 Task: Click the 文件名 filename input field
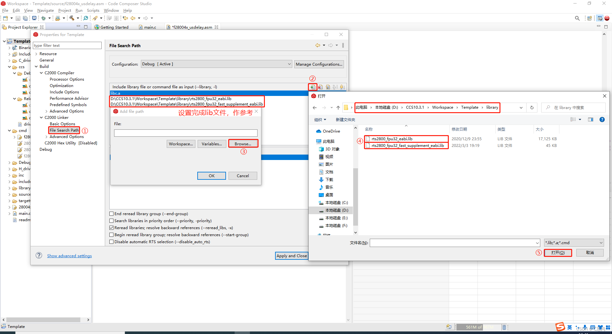point(455,243)
